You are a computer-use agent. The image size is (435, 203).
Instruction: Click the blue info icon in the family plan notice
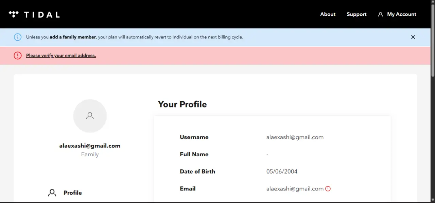18,37
